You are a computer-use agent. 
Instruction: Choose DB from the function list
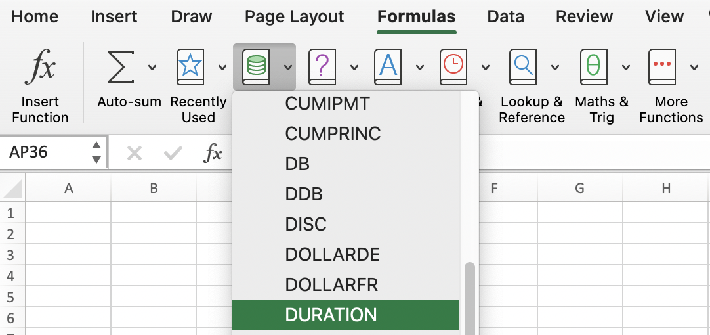[346, 164]
